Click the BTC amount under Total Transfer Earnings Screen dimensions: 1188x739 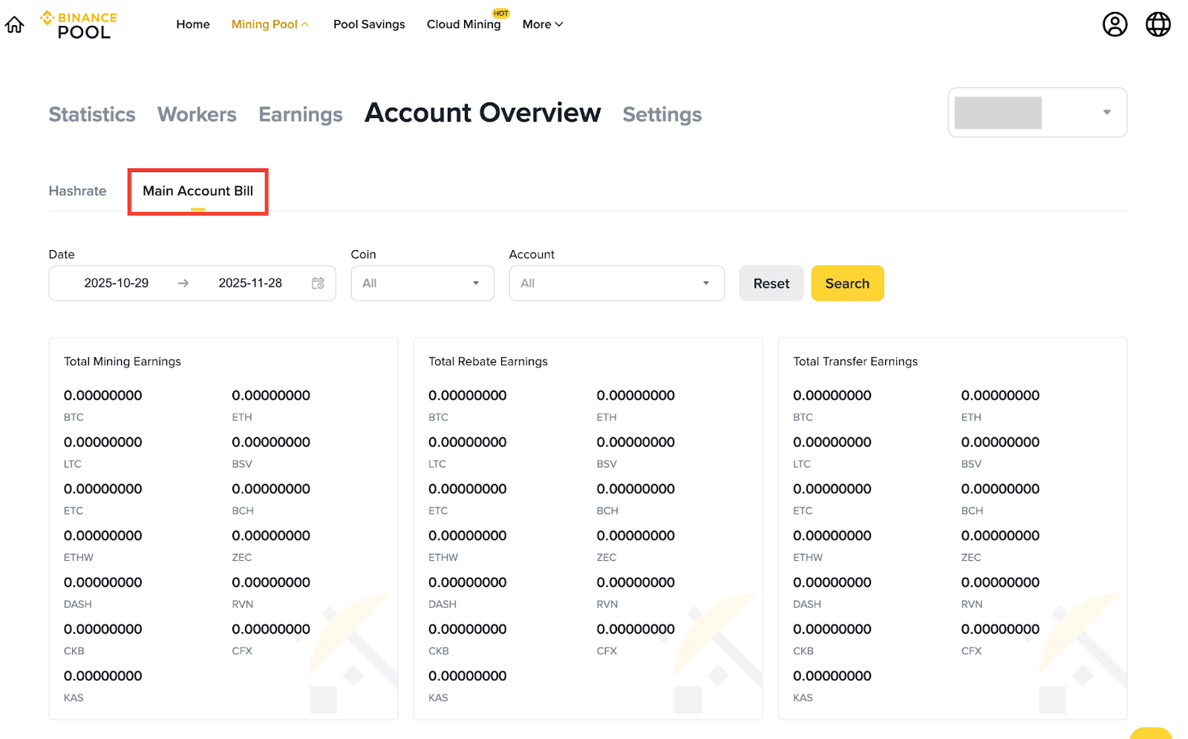click(x=832, y=395)
